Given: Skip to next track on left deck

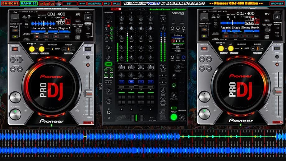Looking at the screenshot, I should [20, 60].
